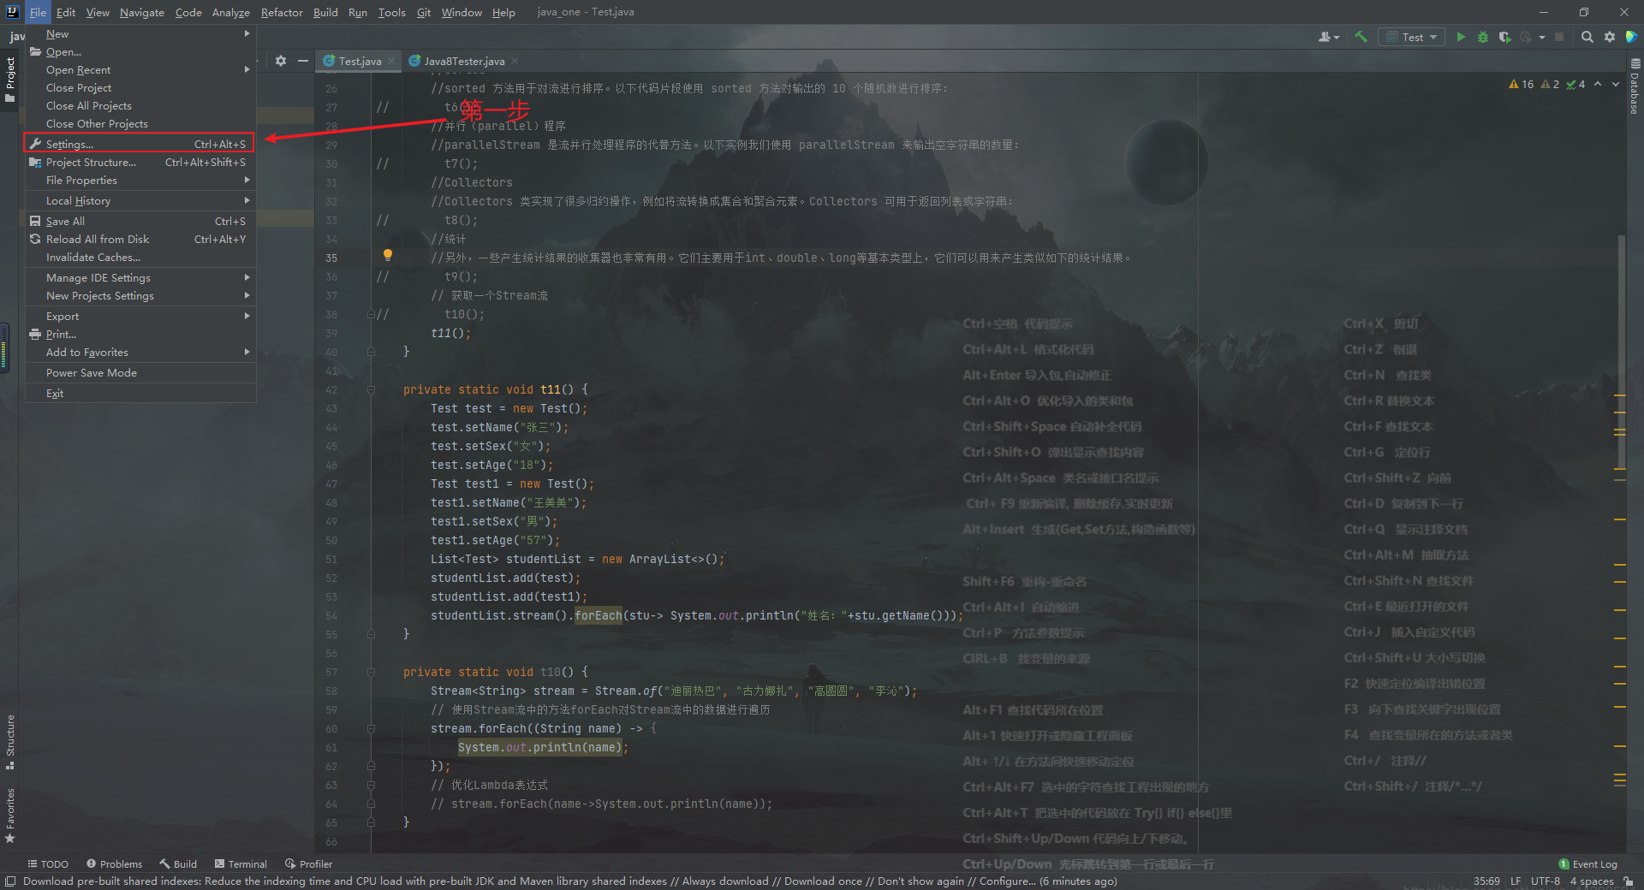Open the Terminal tool window
Screen dimensions: 1644x890
pyautogui.click(x=241, y=864)
